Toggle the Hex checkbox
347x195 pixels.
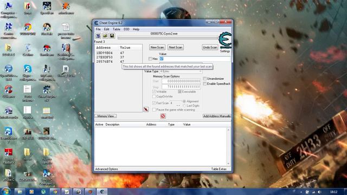pyautogui.click(x=150, y=59)
